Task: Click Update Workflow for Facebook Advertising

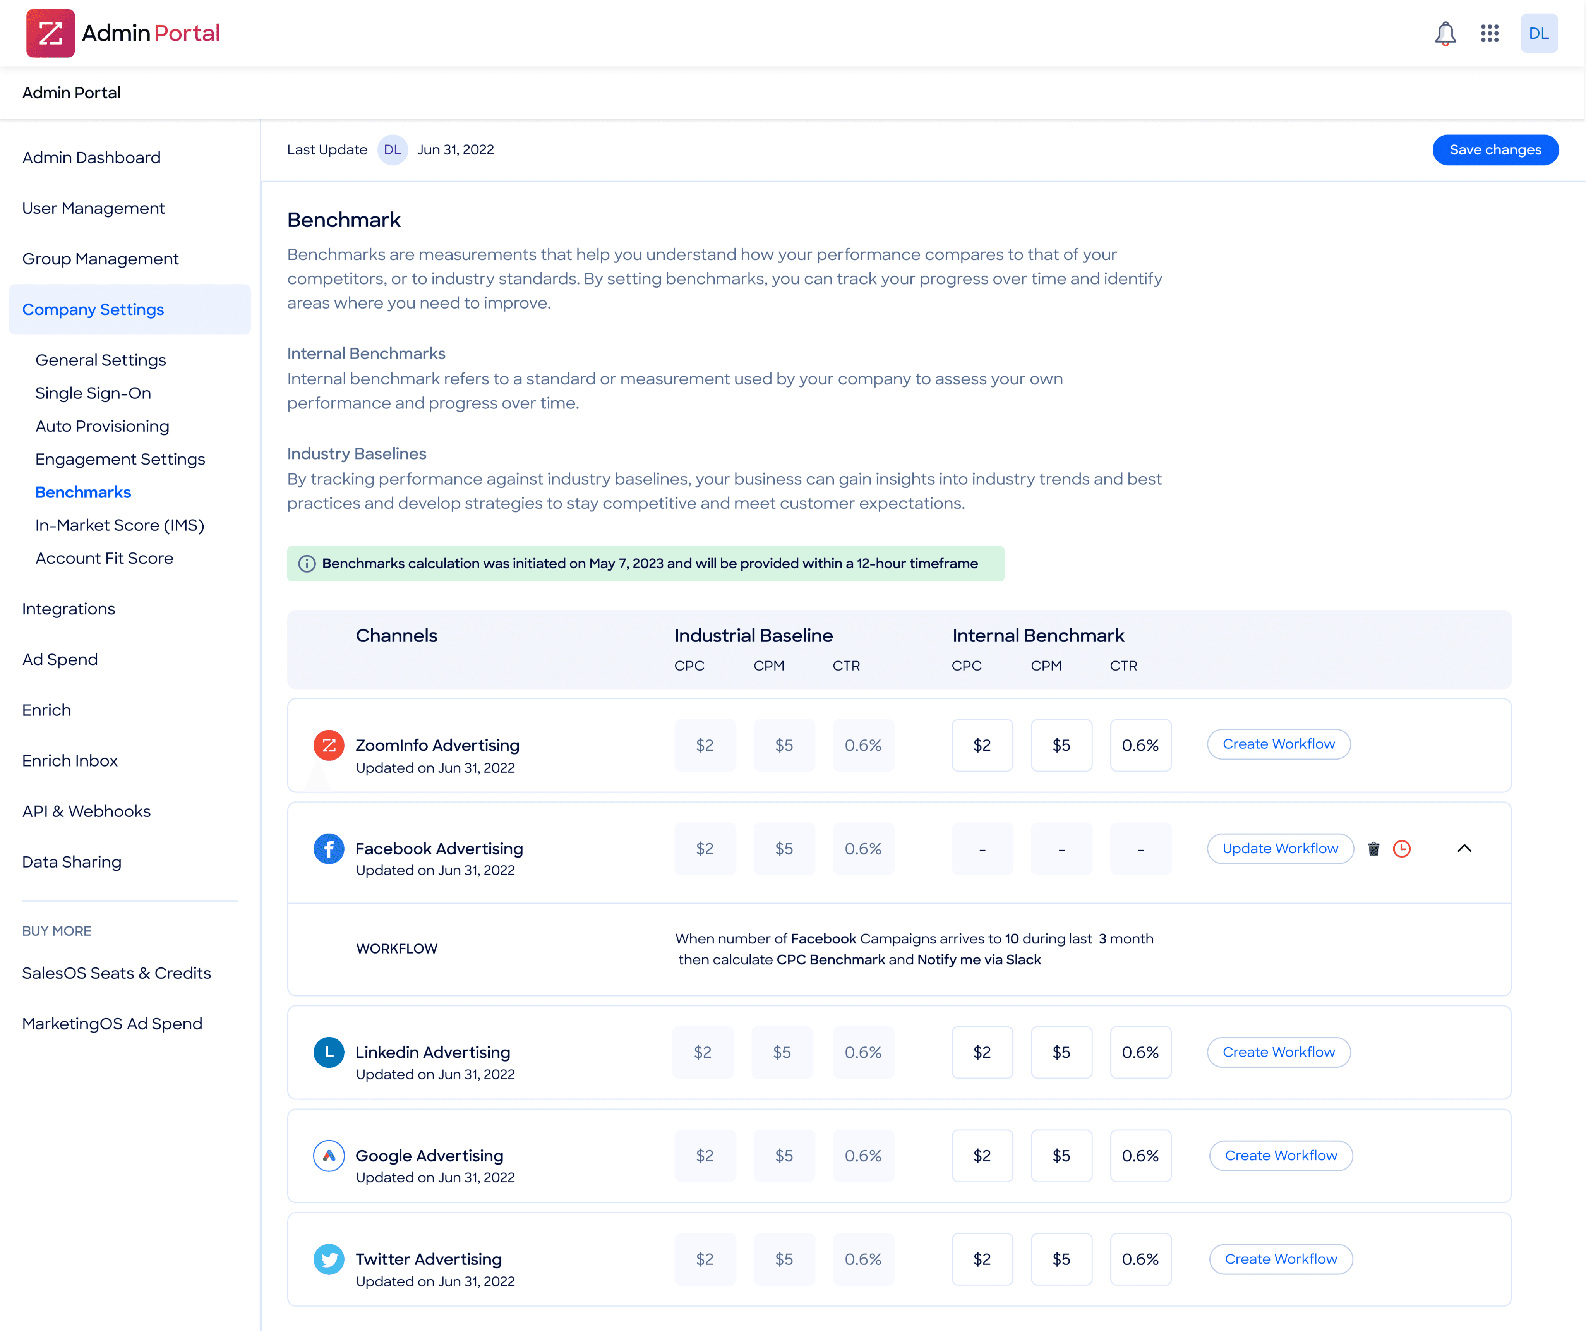Action: click(x=1279, y=848)
